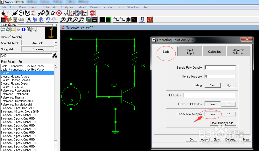Open the String Match dropdown arrow
Image resolution: width=259 pixels, height=151 pixels.
[56, 49]
